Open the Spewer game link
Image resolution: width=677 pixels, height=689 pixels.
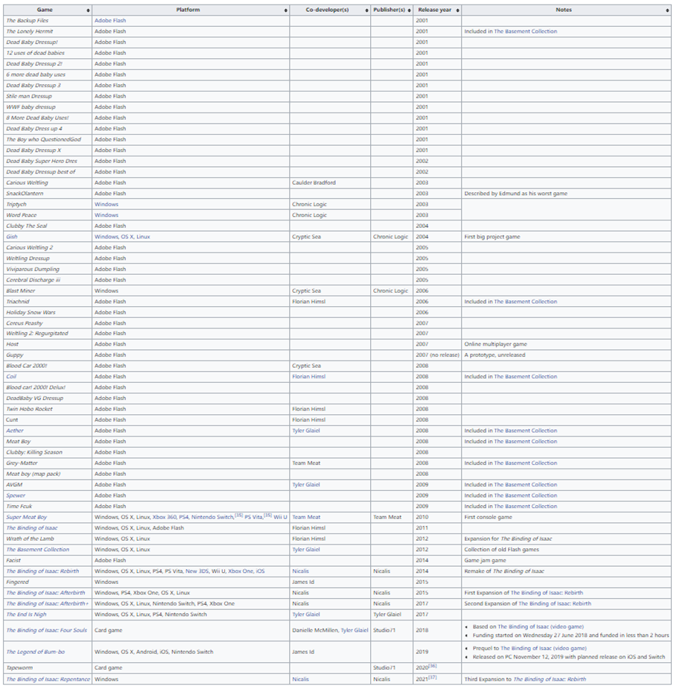pyautogui.click(x=16, y=495)
